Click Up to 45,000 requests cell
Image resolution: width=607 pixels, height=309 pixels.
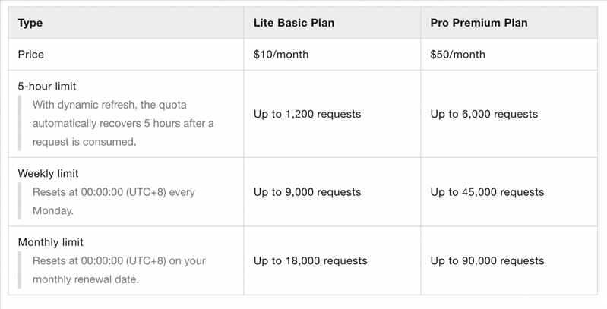point(487,192)
